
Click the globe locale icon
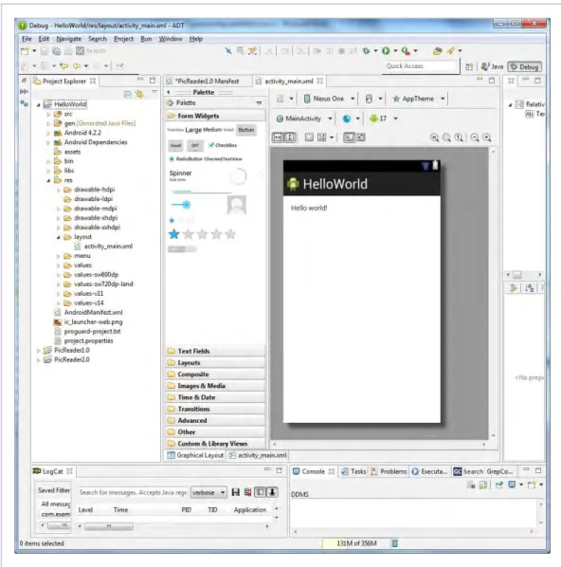tap(347, 119)
